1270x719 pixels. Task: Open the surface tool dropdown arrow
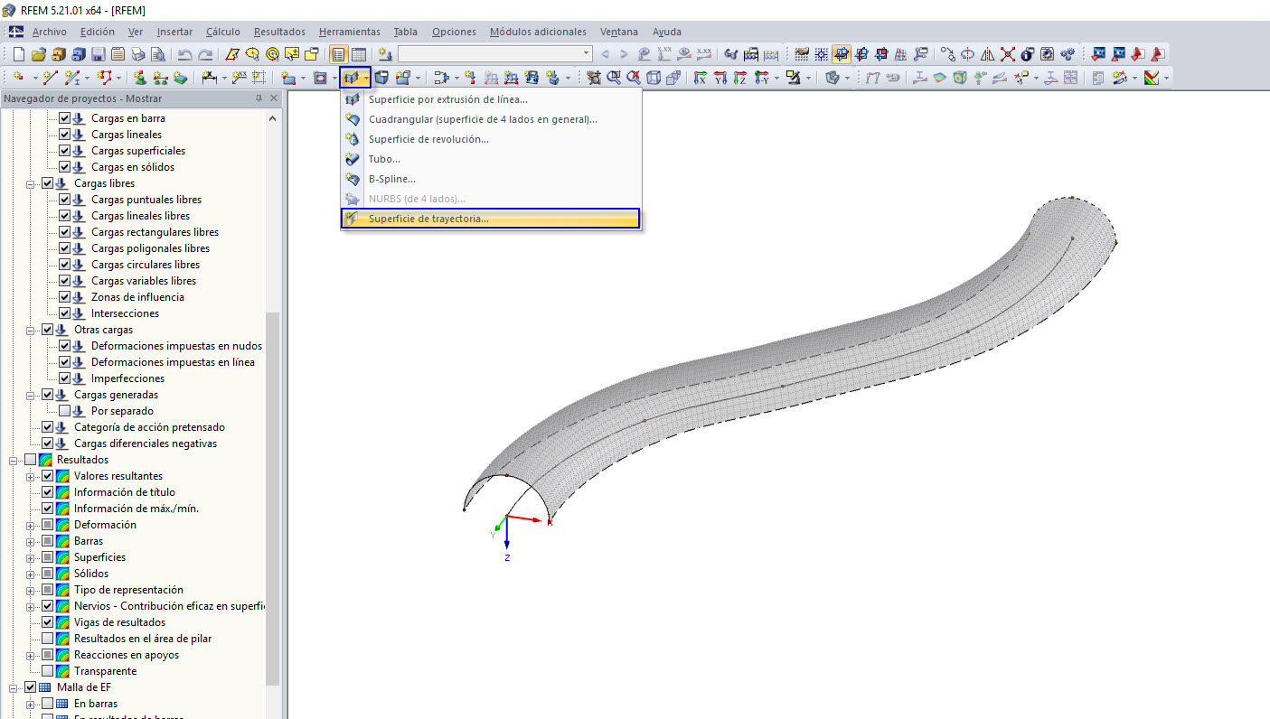point(366,78)
